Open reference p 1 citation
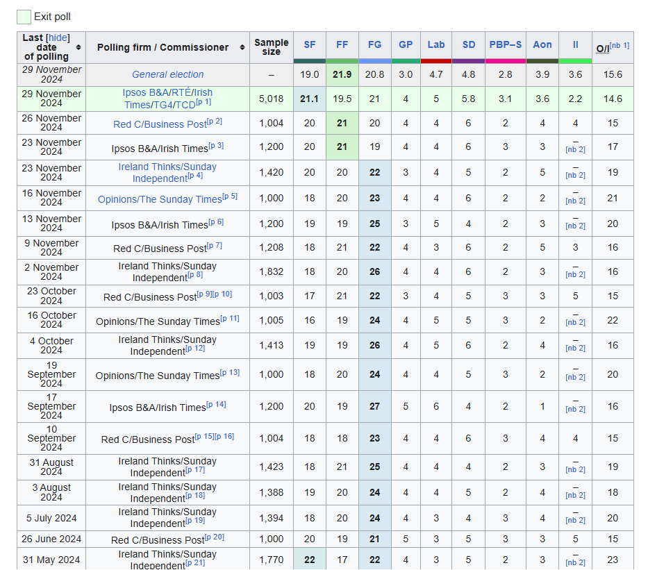Image resolution: width=648 pixels, height=570 pixels. [x=203, y=101]
